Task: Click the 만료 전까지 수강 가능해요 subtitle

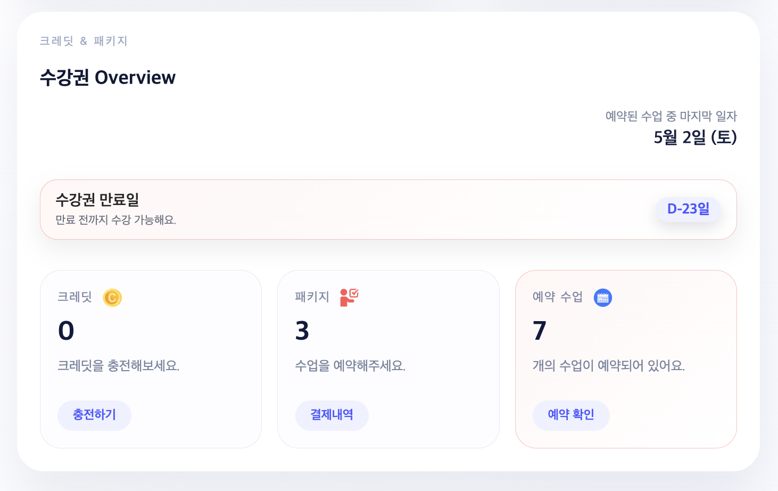Action: point(116,220)
